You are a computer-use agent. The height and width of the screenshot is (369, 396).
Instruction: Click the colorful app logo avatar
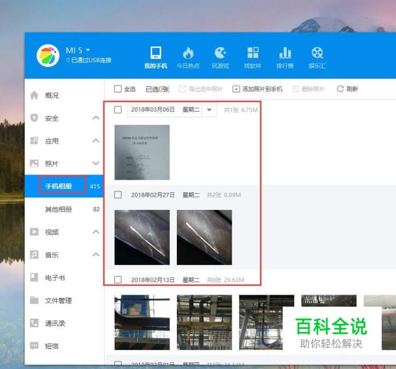click(x=47, y=55)
